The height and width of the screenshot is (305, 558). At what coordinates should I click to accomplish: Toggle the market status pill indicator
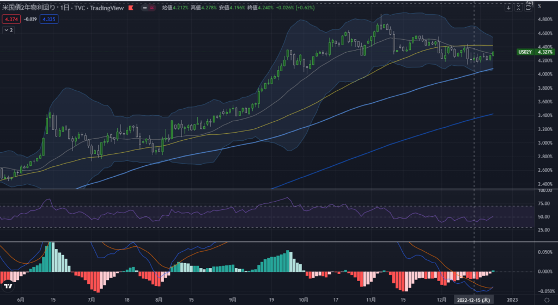[147, 8]
